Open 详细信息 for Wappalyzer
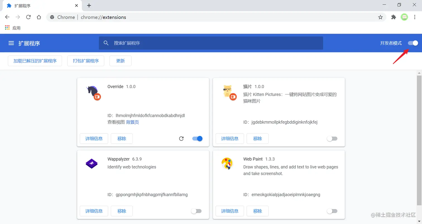The width and height of the screenshot is (422, 224). 94,211
